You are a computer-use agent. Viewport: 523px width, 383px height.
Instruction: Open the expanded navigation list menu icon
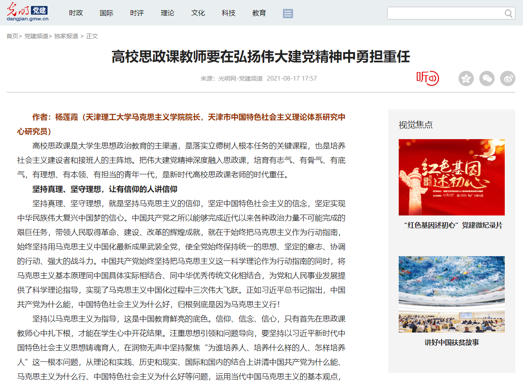288,14
